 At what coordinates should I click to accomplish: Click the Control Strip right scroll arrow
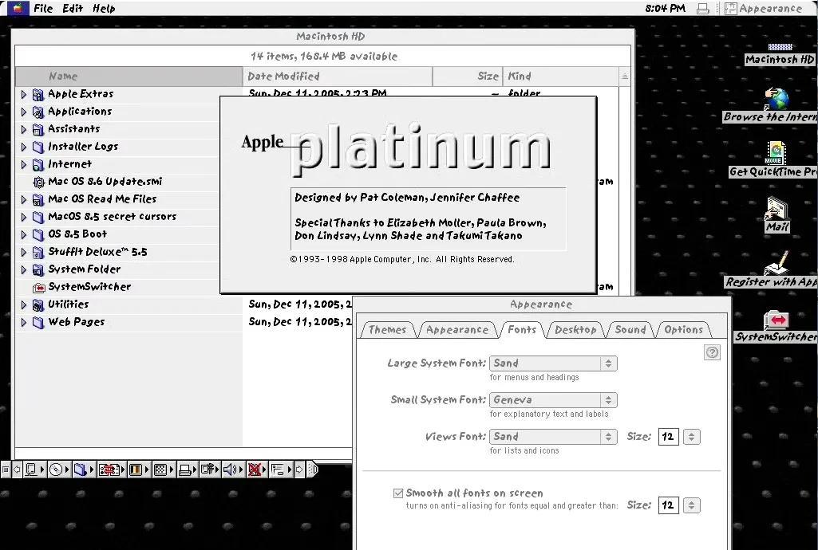coord(299,469)
